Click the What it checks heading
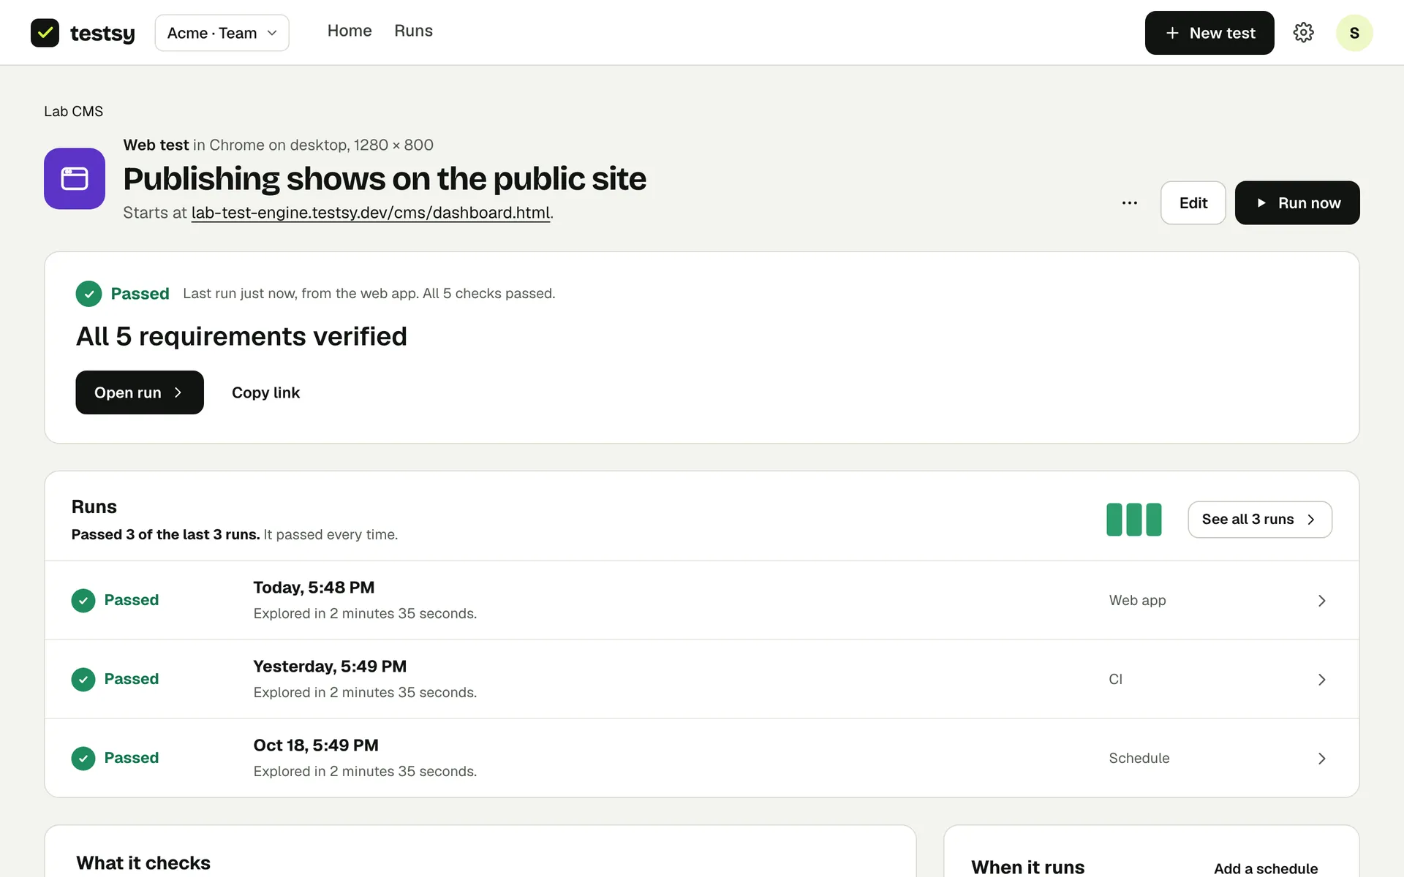This screenshot has width=1404, height=877. click(143, 863)
